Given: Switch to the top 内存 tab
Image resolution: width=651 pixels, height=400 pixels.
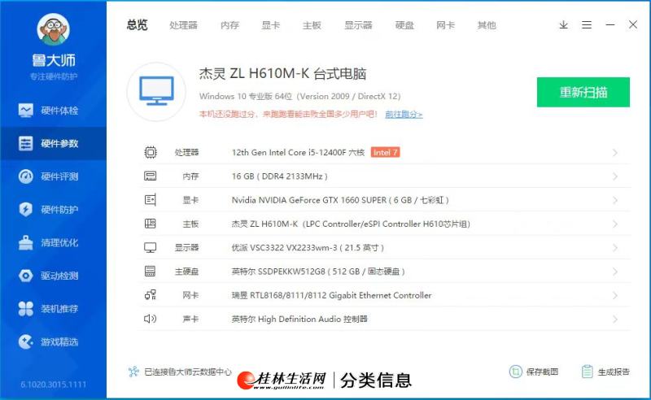Looking at the screenshot, I should [x=230, y=25].
